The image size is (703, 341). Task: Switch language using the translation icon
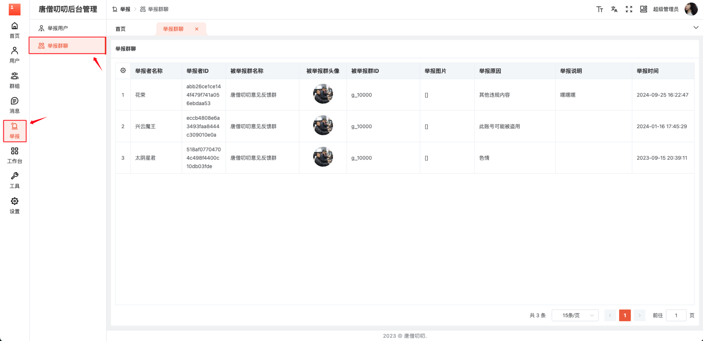614,9
